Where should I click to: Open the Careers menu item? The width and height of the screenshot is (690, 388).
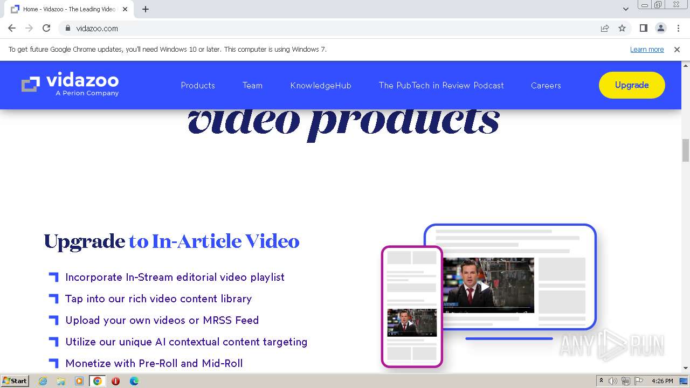pyautogui.click(x=546, y=85)
